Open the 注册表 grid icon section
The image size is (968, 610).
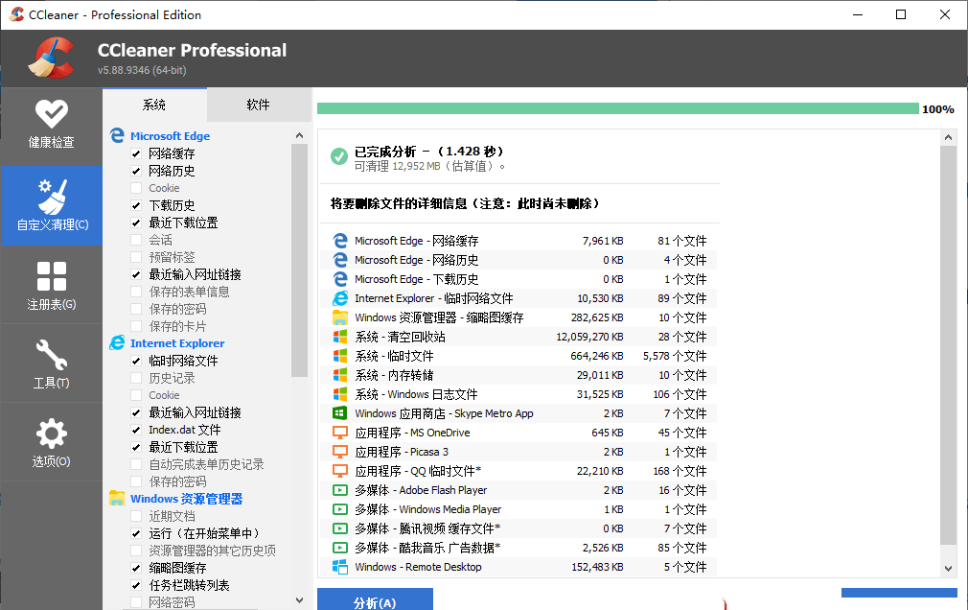click(51, 285)
